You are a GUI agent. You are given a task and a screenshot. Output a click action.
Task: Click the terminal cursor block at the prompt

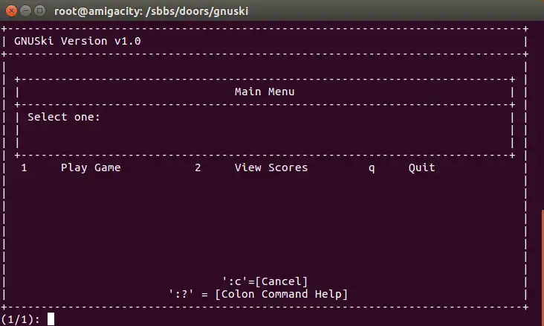pyautogui.click(x=51, y=319)
